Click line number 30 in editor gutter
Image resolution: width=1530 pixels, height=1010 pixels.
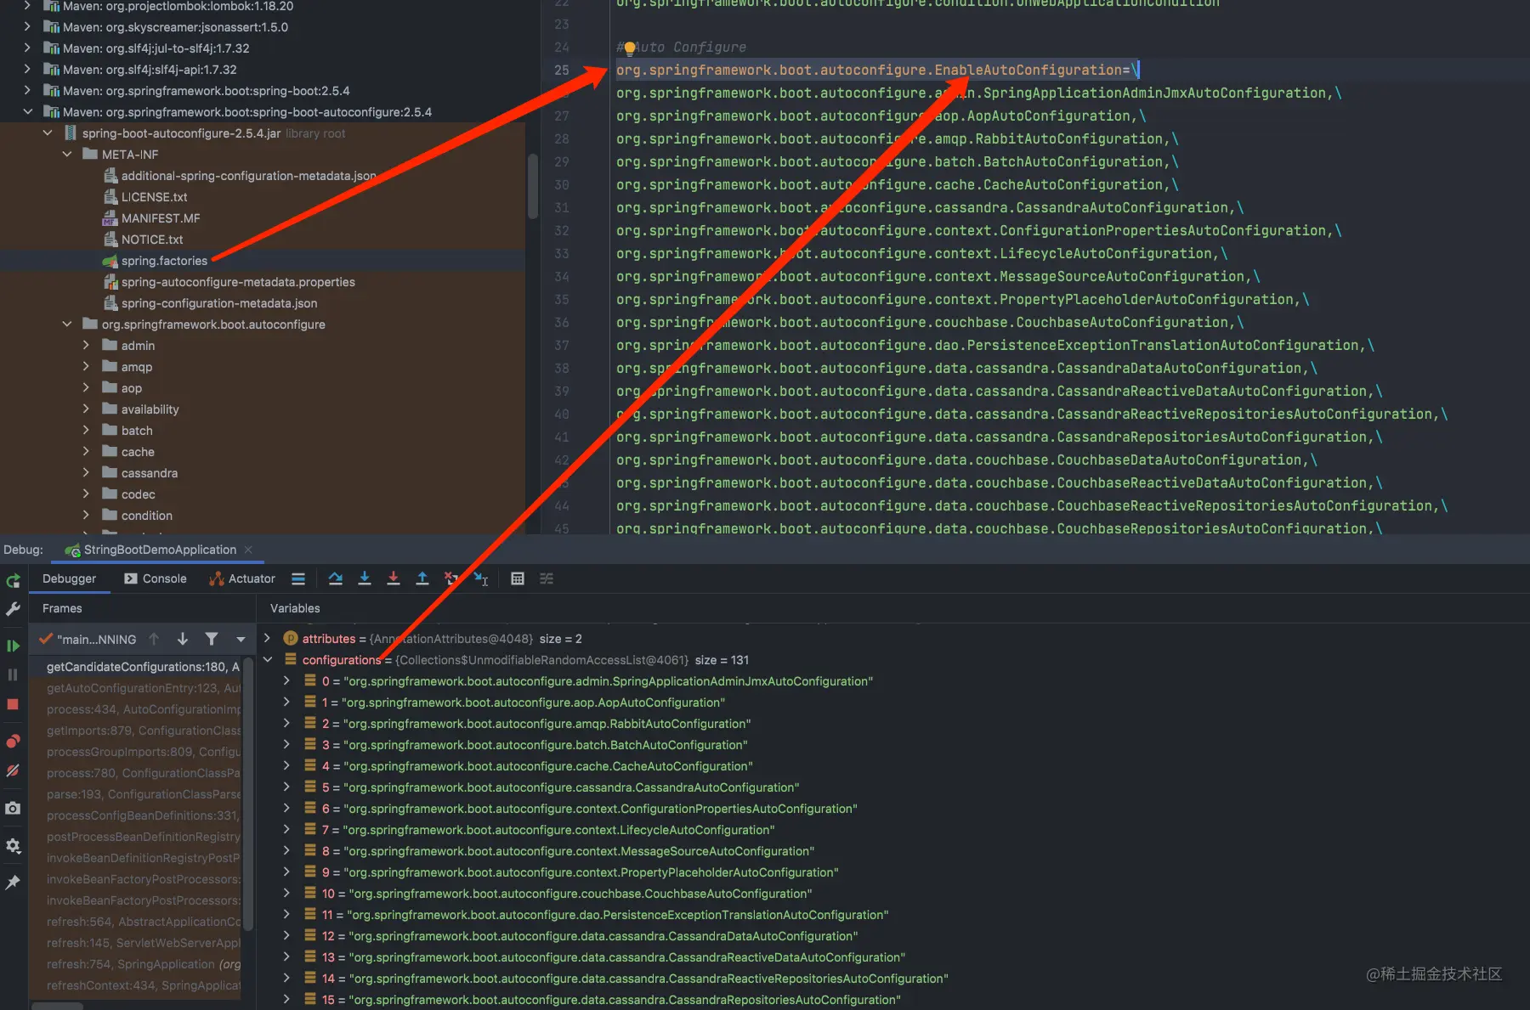pyautogui.click(x=562, y=184)
